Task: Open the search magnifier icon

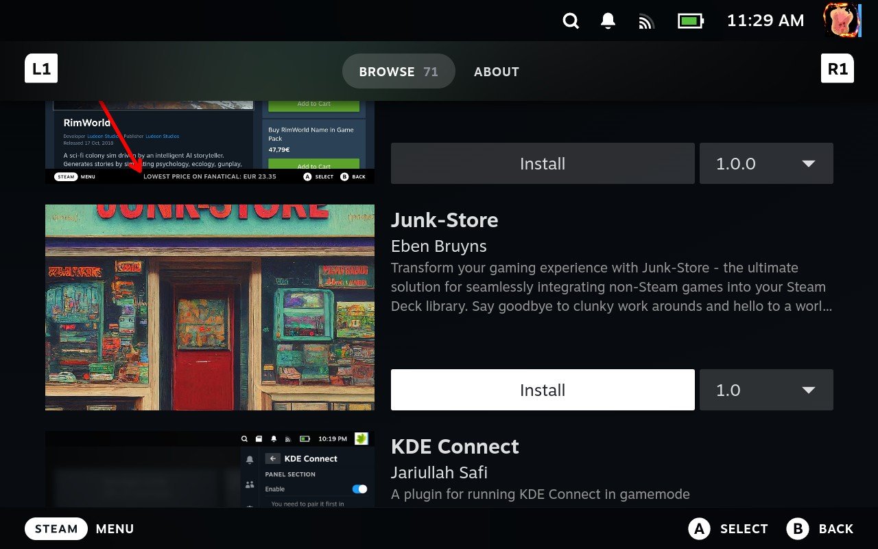Action: pyautogui.click(x=571, y=21)
